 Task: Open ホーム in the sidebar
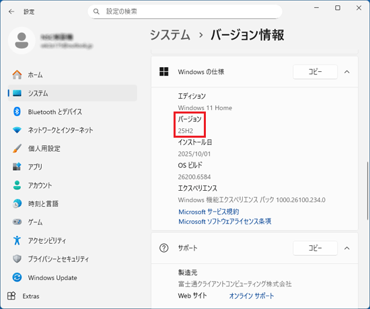[x=73, y=75]
